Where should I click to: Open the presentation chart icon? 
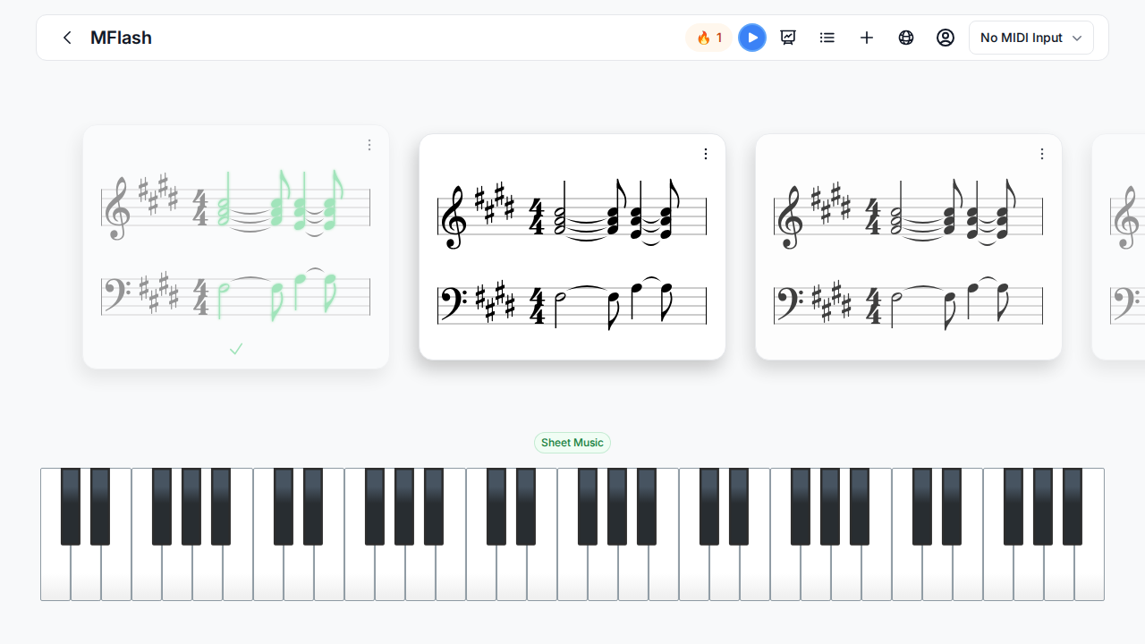[788, 38]
